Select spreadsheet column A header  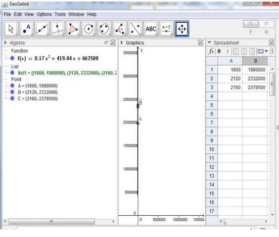click(230, 61)
